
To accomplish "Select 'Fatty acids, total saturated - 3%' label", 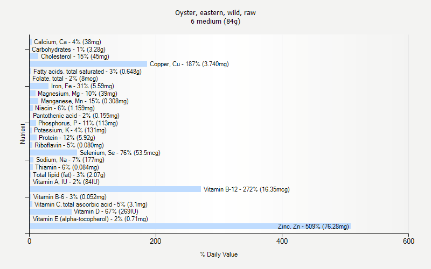I will pyautogui.click(x=87, y=72).
